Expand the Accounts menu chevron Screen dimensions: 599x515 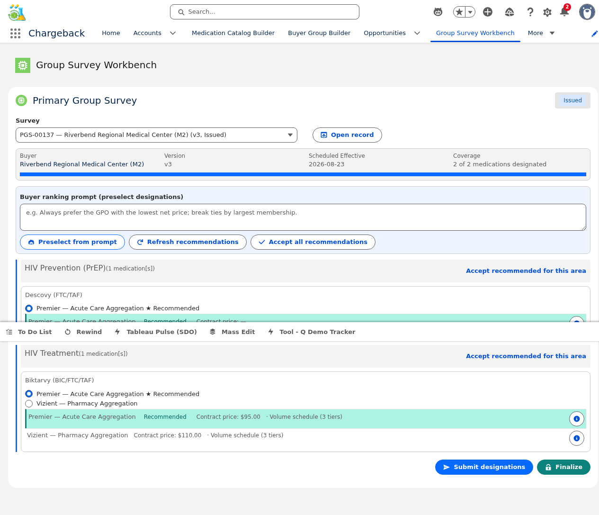point(173,33)
